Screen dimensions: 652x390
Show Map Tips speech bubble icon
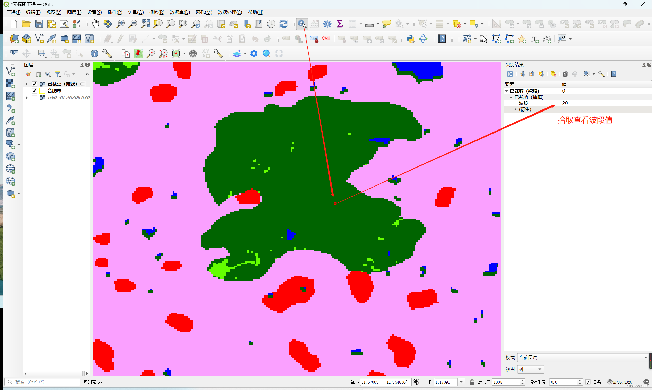click(386, 24)
